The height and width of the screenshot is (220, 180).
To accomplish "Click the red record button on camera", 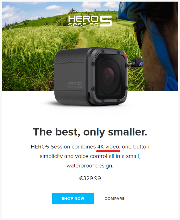I will [x=125, y=55].
